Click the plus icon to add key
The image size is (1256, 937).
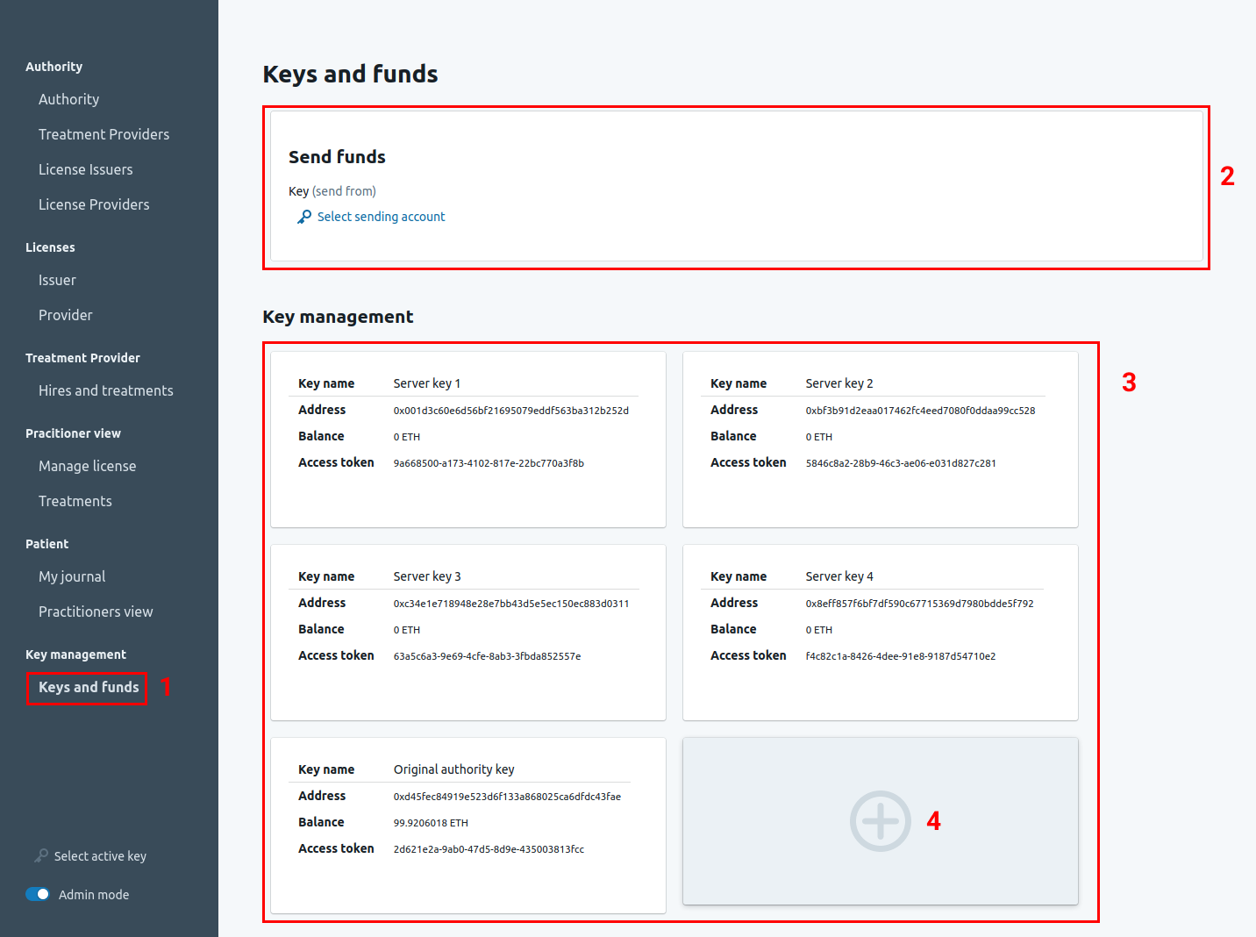(x=880, y=821)
